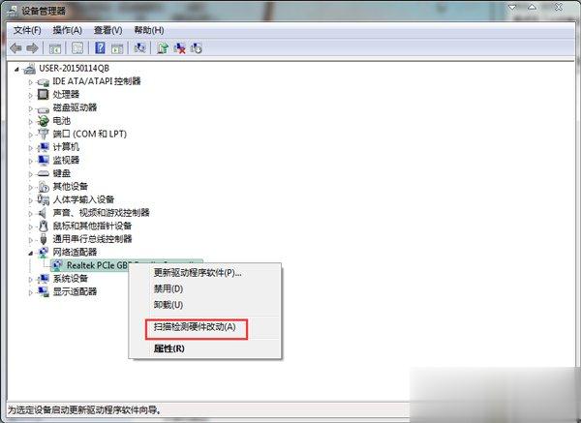Viewport: 581px width, 423px height.
Task: Open the 查看(V) menu
Action: coord(107,30)
